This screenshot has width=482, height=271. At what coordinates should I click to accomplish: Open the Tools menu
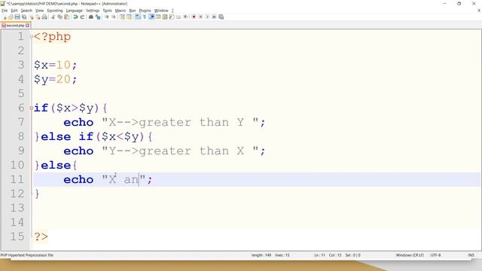107,11
